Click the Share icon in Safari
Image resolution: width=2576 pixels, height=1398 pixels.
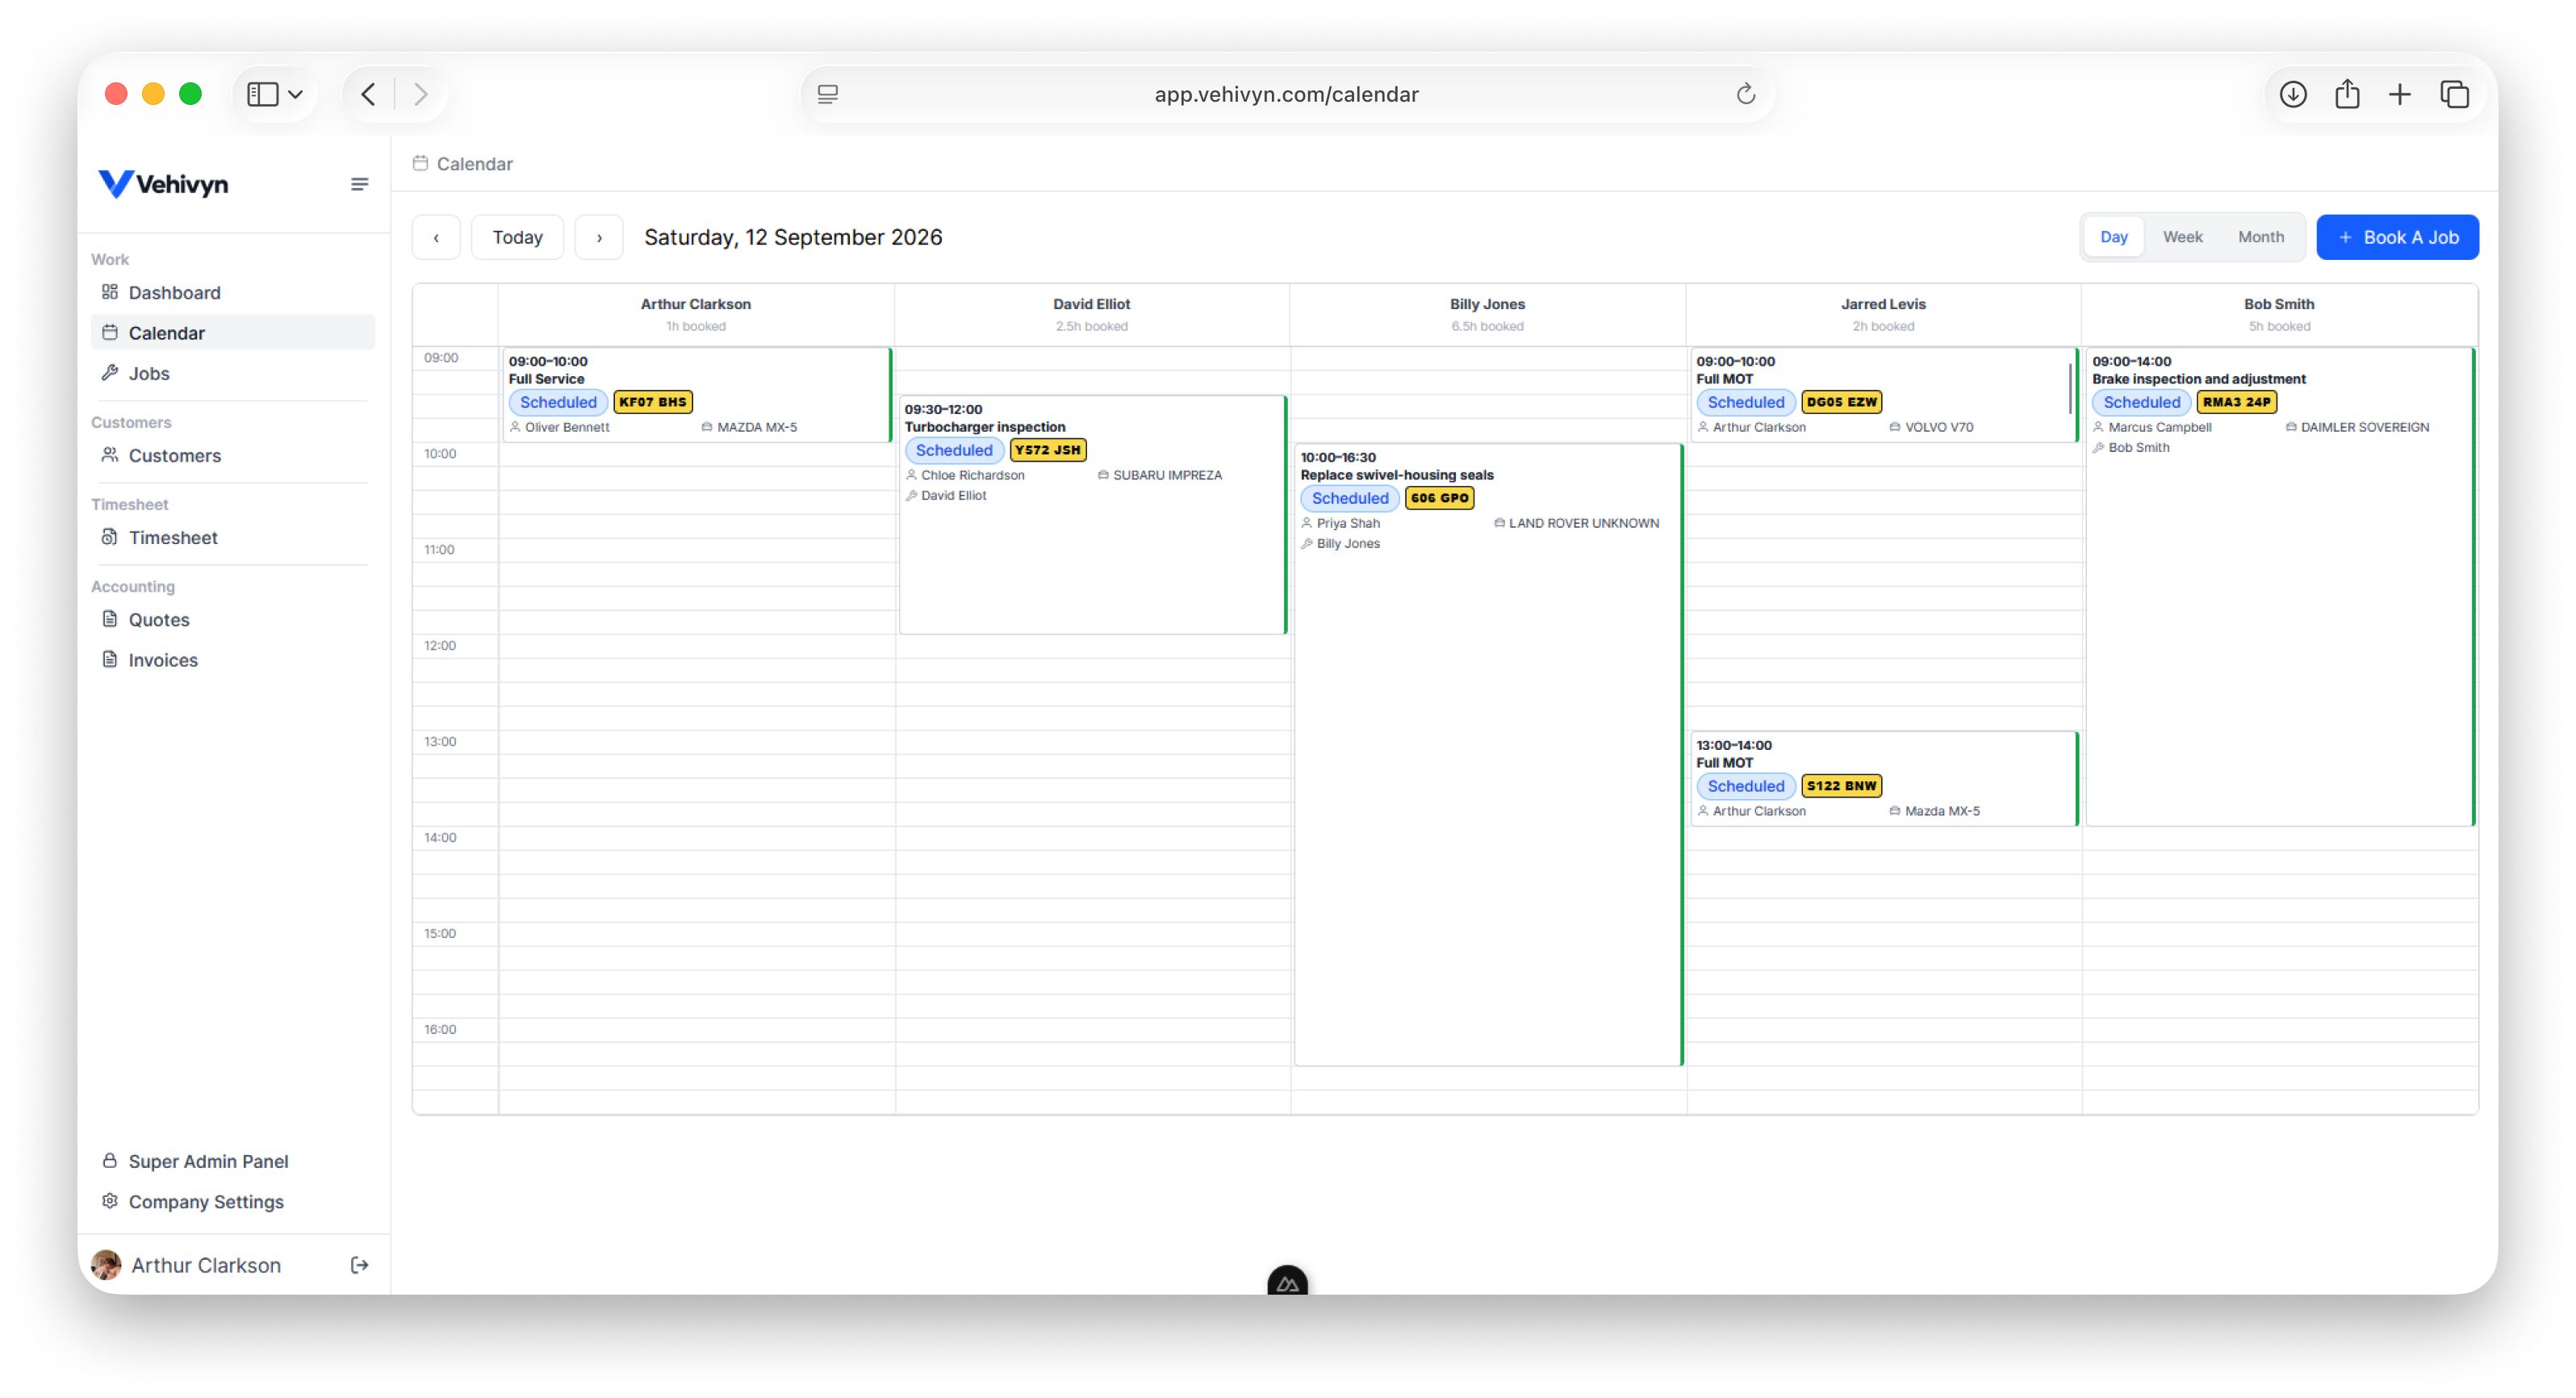[2347, 94]
